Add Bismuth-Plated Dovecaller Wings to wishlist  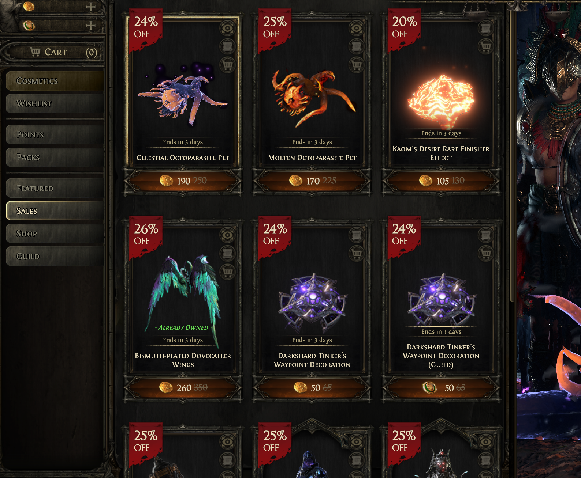pyautogui.click(x=227, y=253)
